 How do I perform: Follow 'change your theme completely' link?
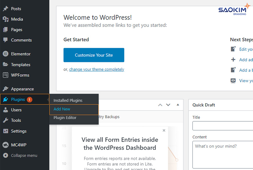96,69
